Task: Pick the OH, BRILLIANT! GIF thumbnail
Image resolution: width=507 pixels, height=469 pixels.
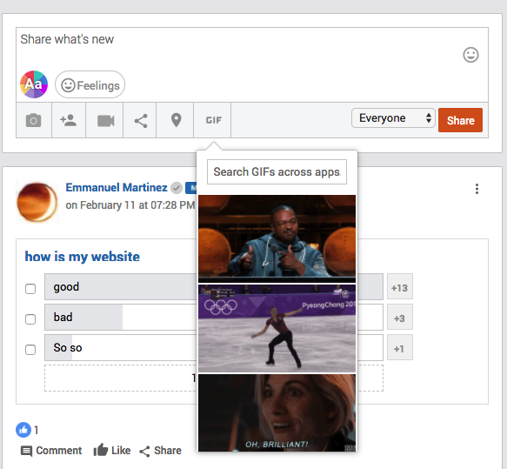Action: pos(277,412)
